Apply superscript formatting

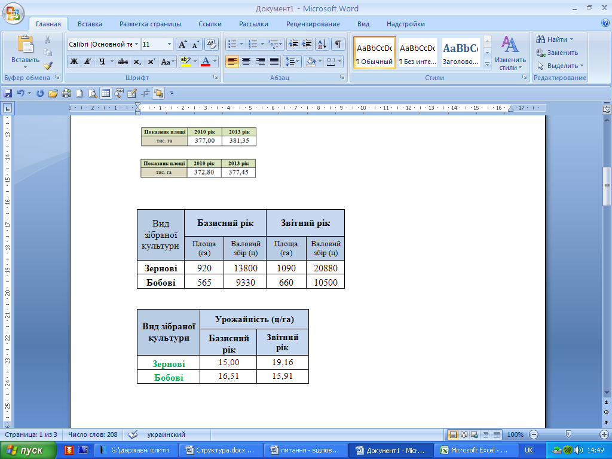(151, 62)
